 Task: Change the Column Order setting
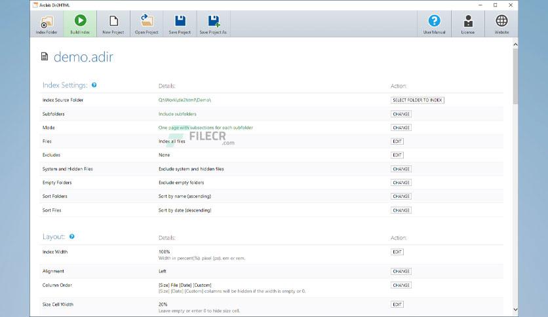[401, 285]
